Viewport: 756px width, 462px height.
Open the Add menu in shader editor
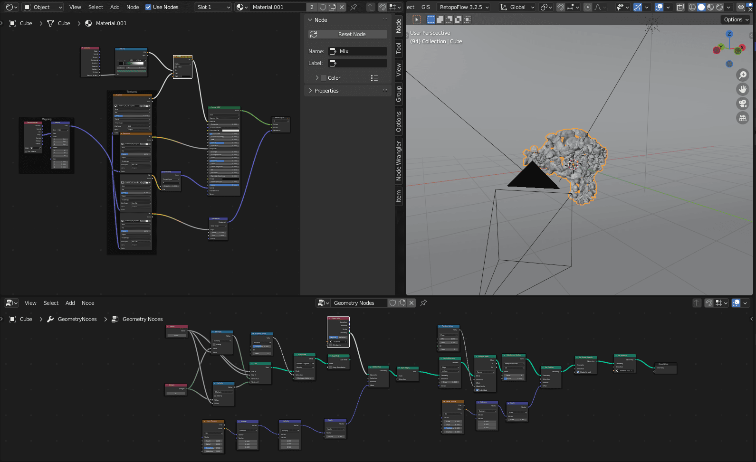click(115, 7)
